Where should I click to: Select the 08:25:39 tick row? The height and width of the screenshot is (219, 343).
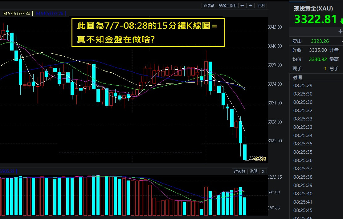[x=316, y=185]
